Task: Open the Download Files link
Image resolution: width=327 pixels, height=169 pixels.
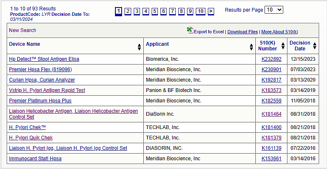Action: pos(242,32)
